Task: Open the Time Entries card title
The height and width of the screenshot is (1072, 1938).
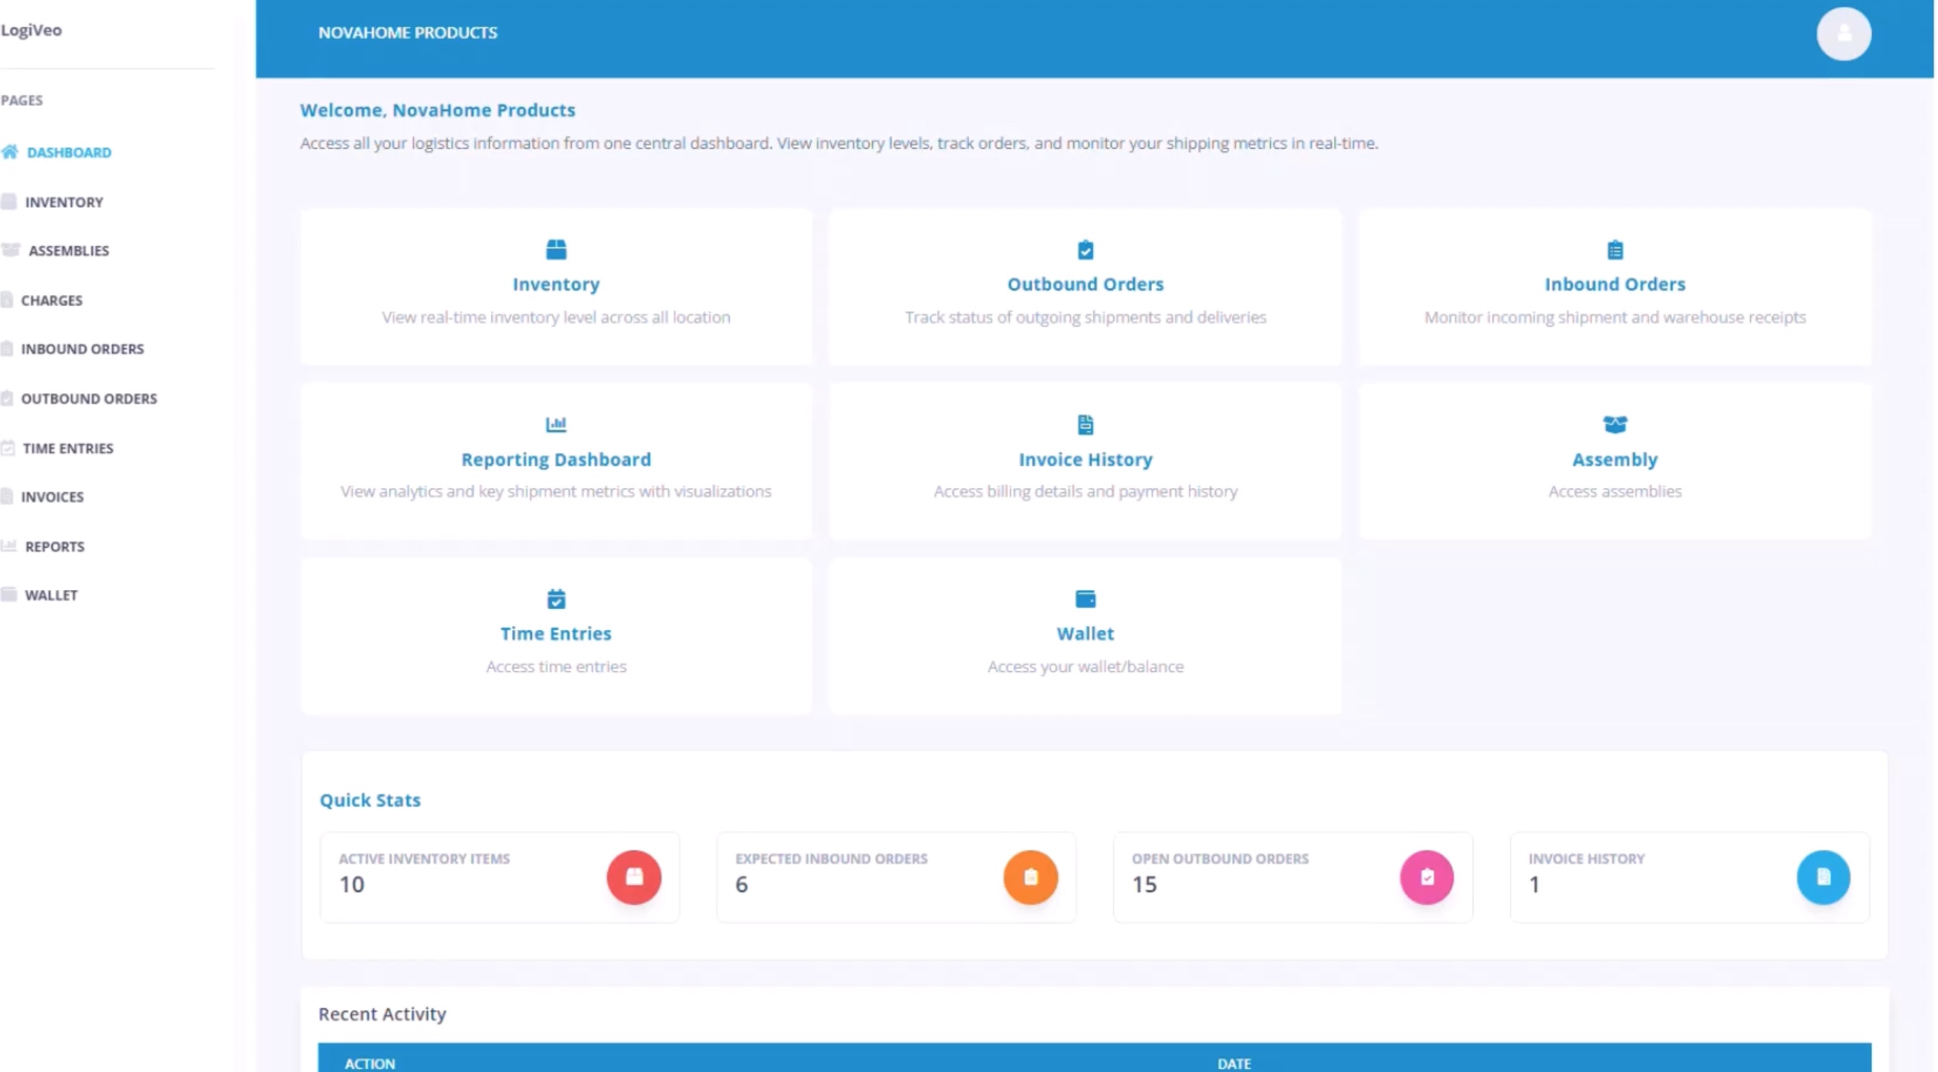Action: pyautogui.click(x=556, y=633)
